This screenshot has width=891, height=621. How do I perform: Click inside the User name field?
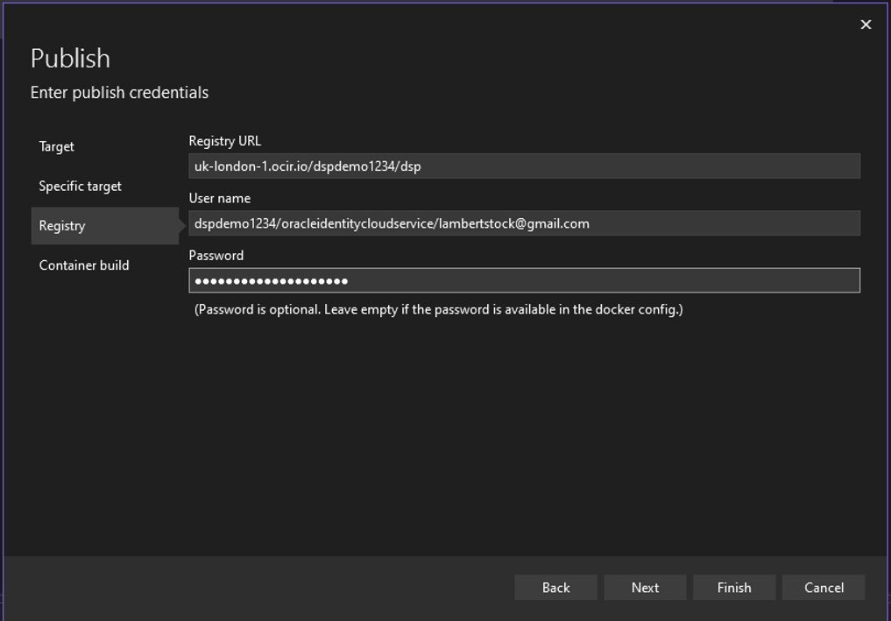tap(524, 222)
